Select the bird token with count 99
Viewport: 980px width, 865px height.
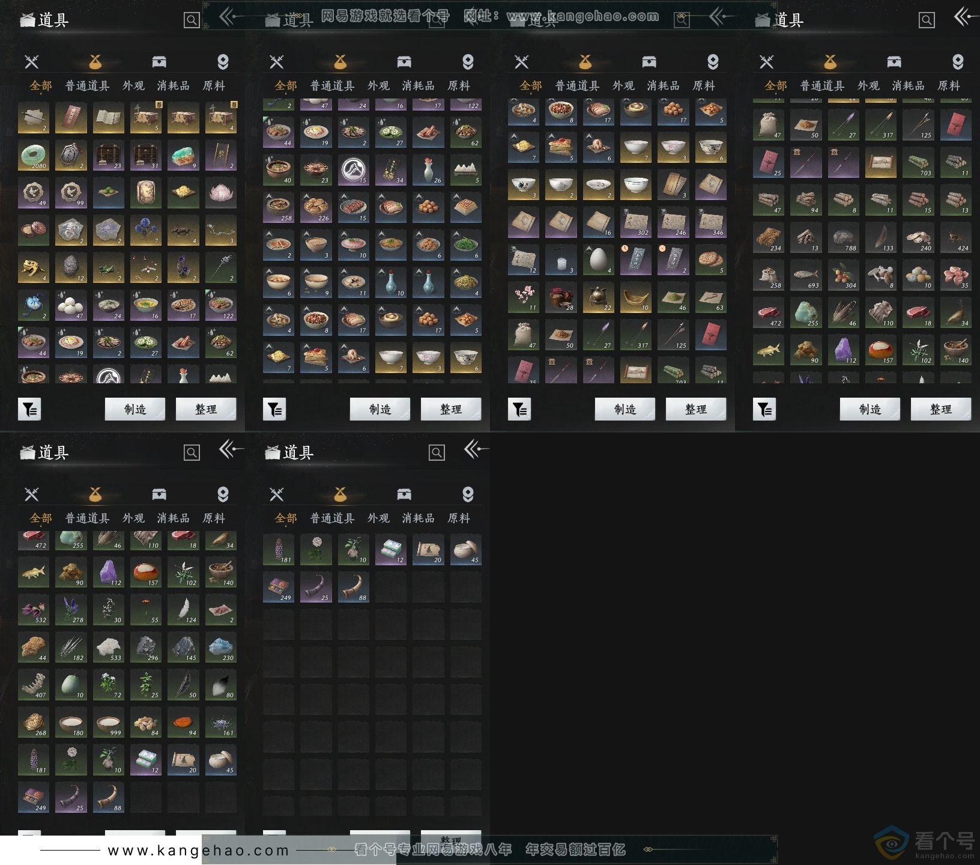[71, 193]
